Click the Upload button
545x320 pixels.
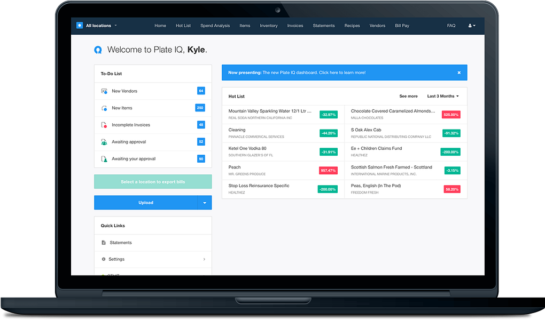146,203
